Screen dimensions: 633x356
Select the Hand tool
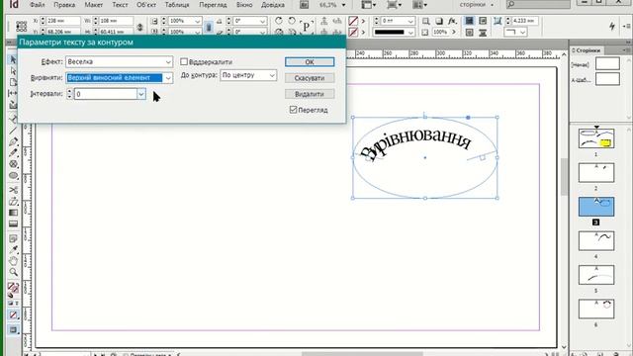tap(13, 261)
